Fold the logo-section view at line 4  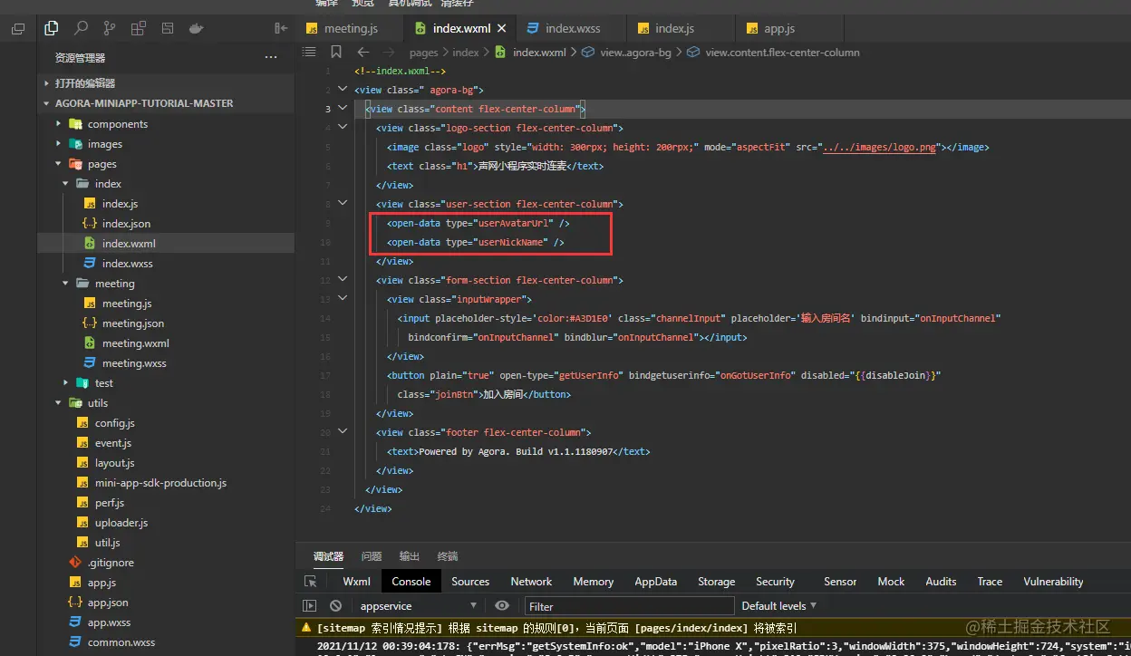pyautogui.click(x=343, y=128)
